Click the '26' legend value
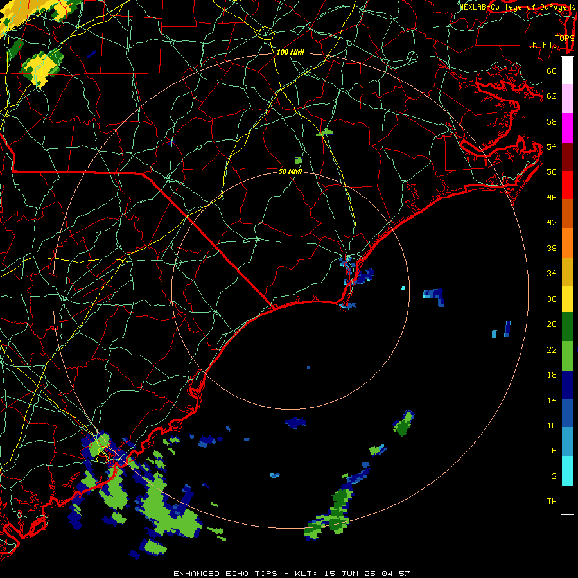 552,324
